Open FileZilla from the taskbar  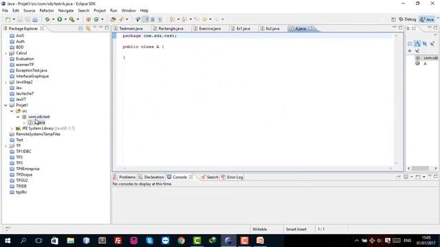[118, 241]
